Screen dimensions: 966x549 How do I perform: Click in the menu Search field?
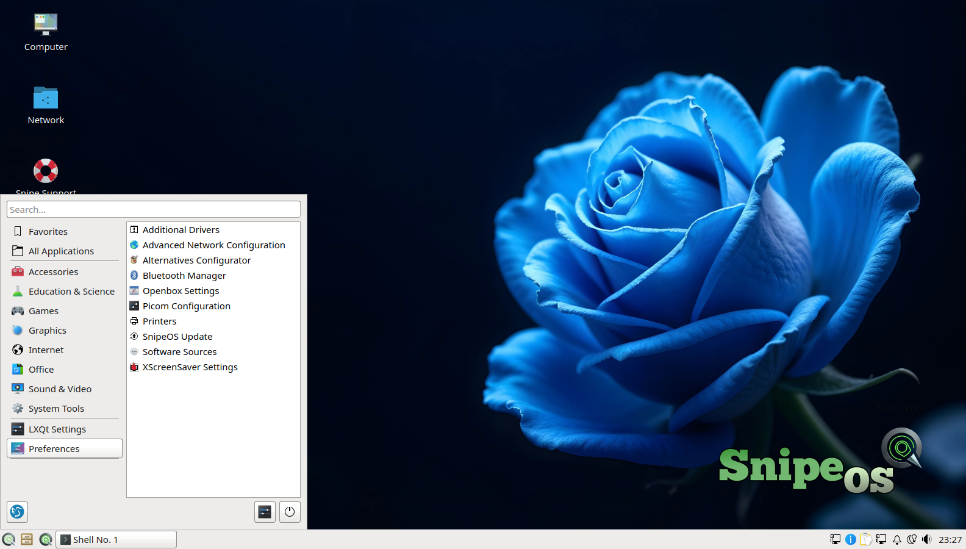tap(154, 209)
